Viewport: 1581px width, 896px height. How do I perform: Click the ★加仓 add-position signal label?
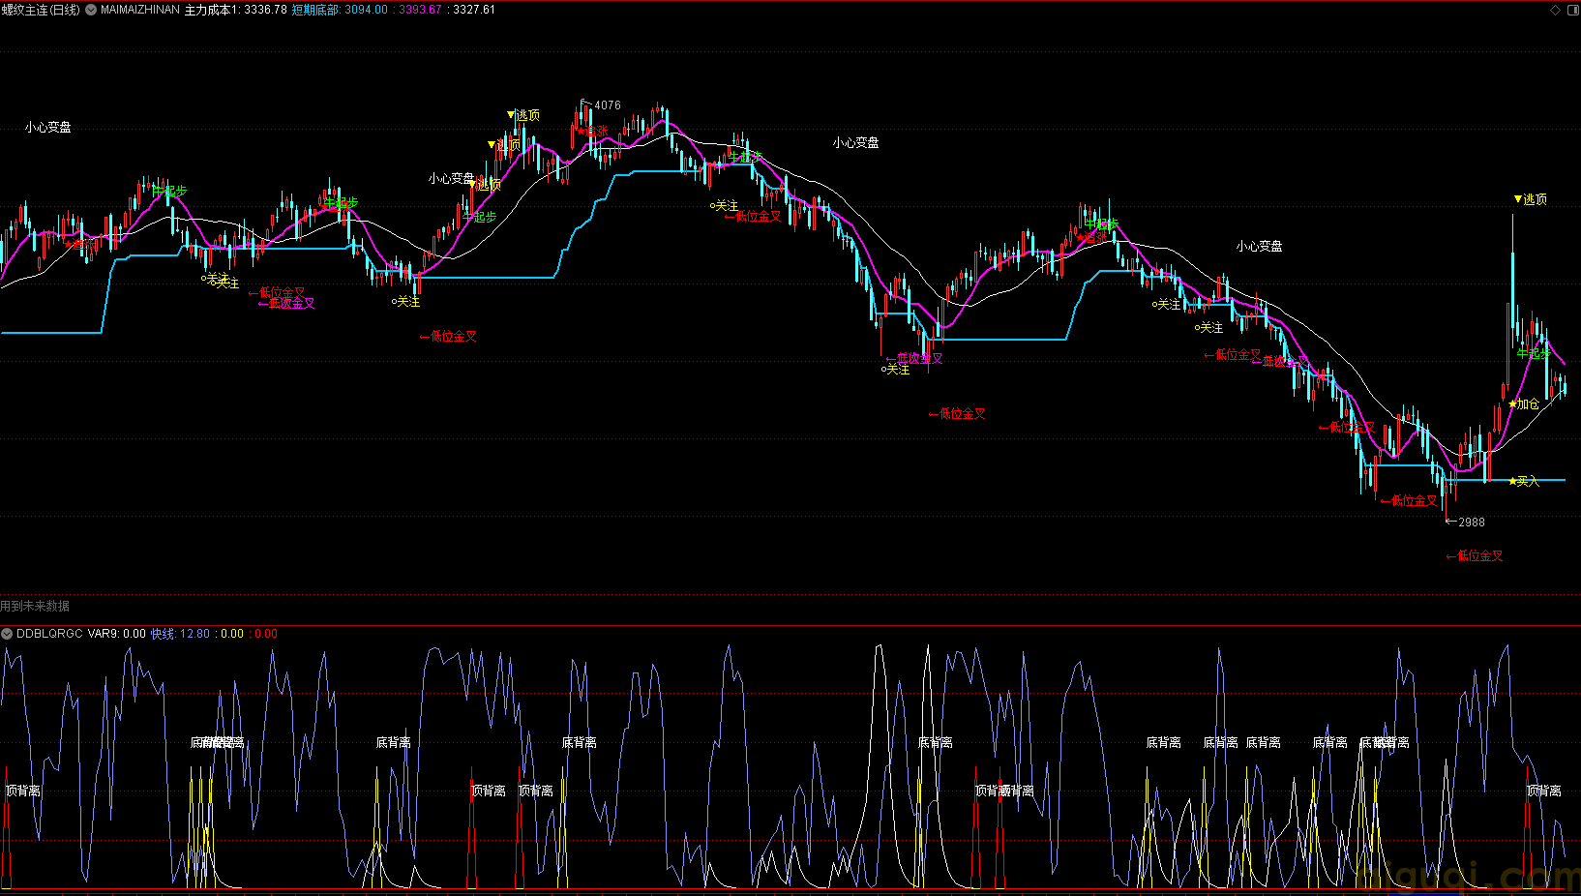click(1523, 403)
